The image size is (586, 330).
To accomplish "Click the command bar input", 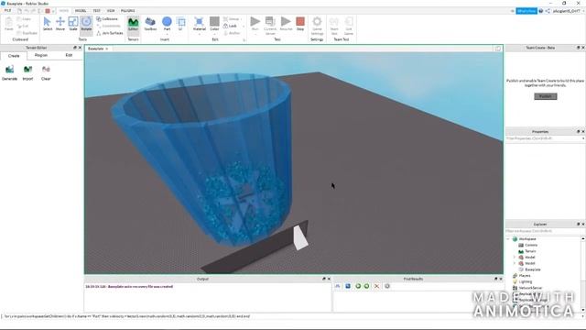I will [x=293, y=316].
